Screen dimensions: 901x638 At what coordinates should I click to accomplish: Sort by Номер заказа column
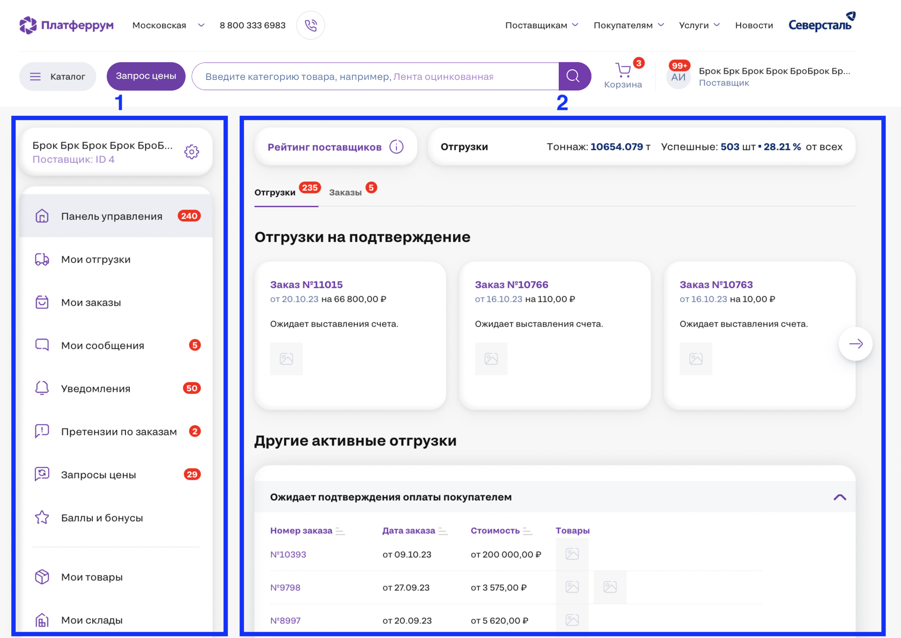[x=307, y=531]
